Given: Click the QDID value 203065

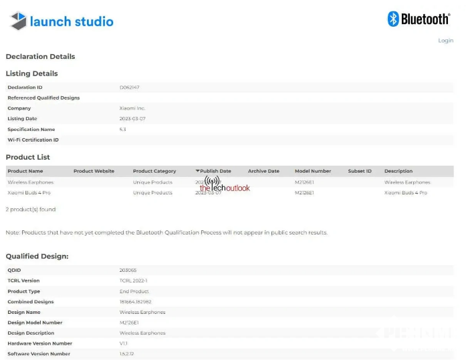Looking at the screenshot, I should (x=128, y=270).
